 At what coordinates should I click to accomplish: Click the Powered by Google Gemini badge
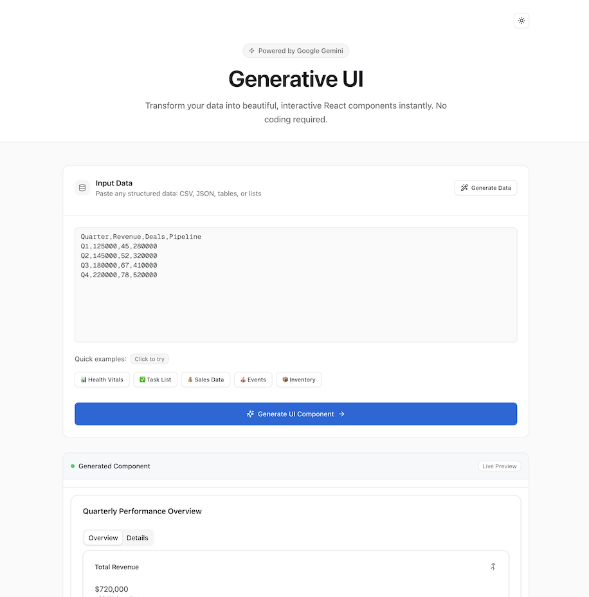tap(296, 51)
